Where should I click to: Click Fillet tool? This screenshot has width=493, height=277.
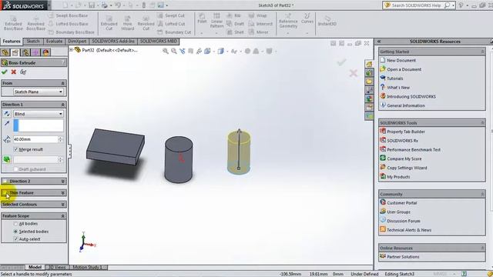202,18
